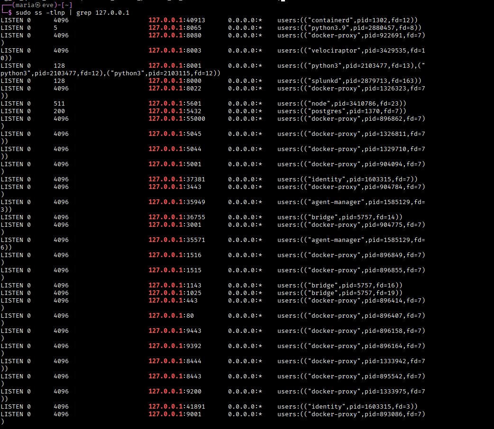
Task: Select address 127.0.0.1:40913
Action: (177, 20)
